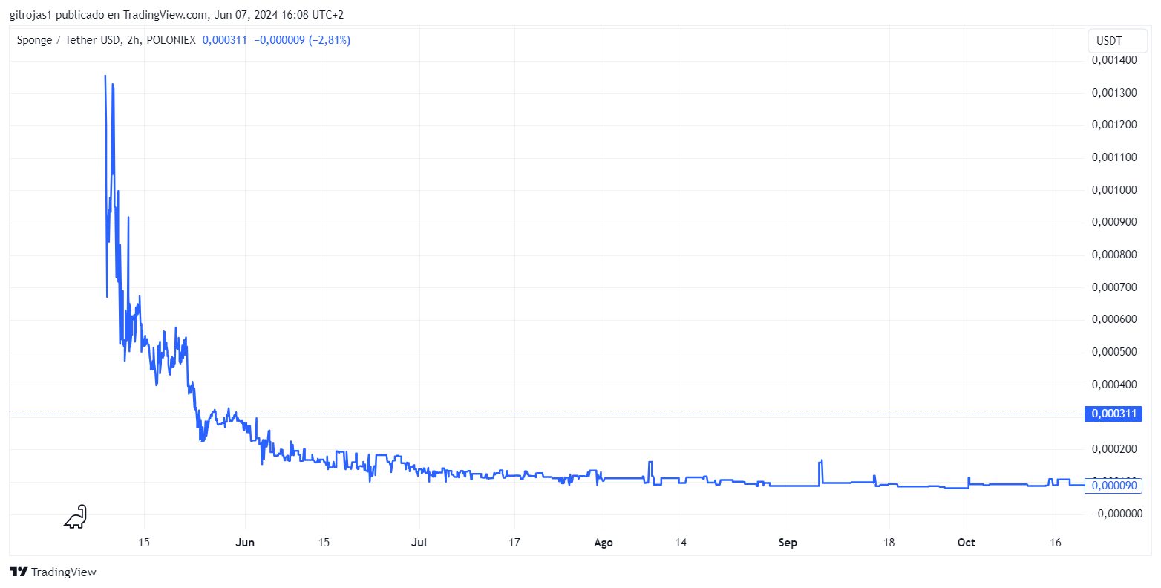Click the Jul label on the time axis
1161x588 pixels.
click(419, 543)
